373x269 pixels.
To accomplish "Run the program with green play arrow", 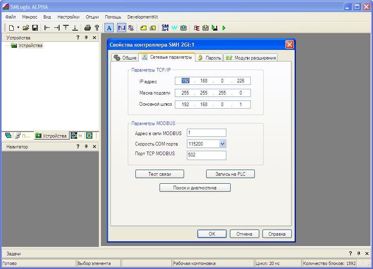I will tap(224, 28).
